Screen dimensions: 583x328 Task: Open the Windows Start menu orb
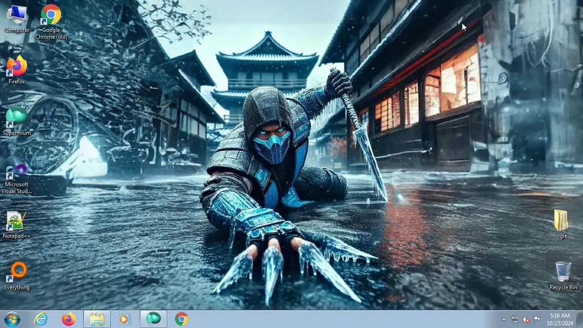pyautogui.click(x=12, y=319)
